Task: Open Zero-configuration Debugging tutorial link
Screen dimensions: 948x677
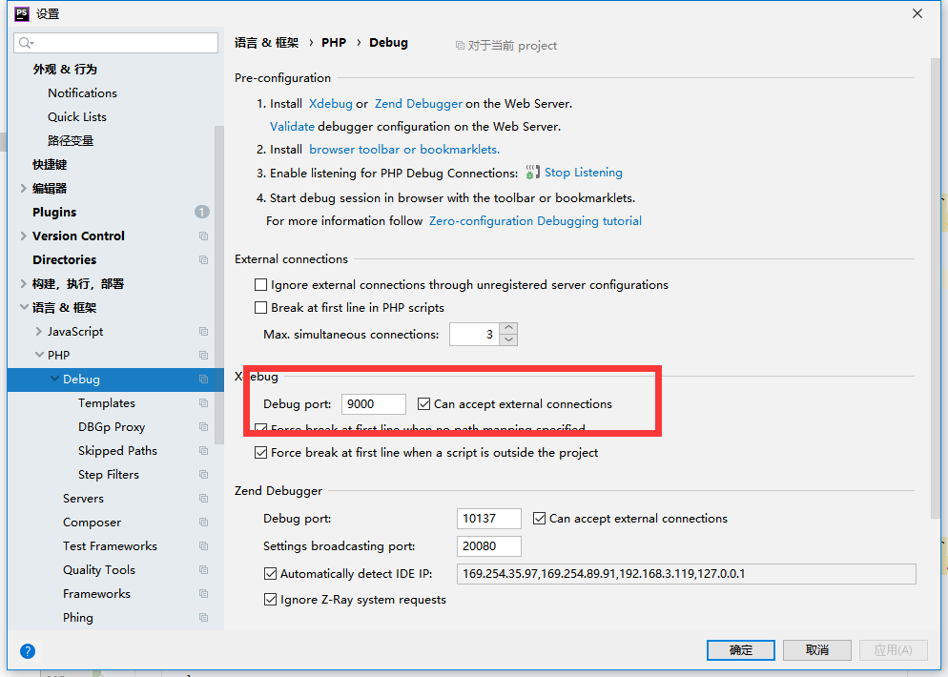Action: pyautogui.click(x=535, y=221)
